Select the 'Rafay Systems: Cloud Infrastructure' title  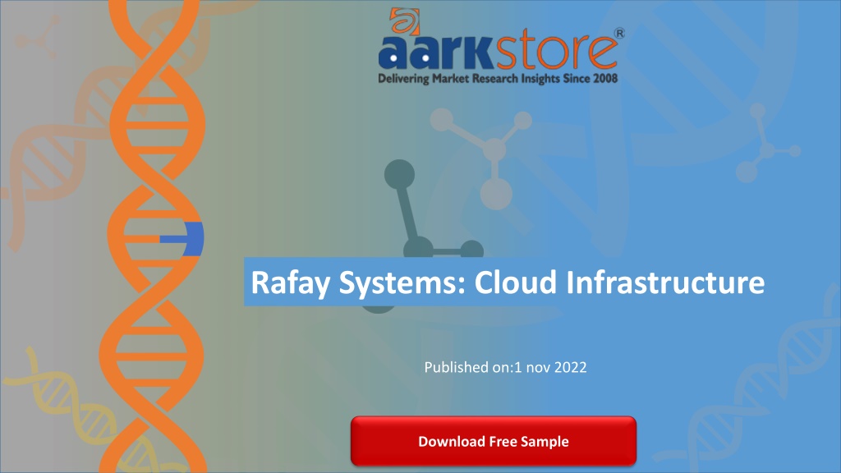(x=508, y=282)
